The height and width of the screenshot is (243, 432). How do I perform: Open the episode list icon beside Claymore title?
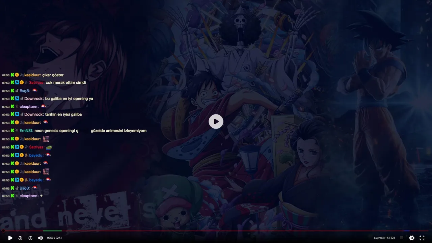(x=402, y=238)
